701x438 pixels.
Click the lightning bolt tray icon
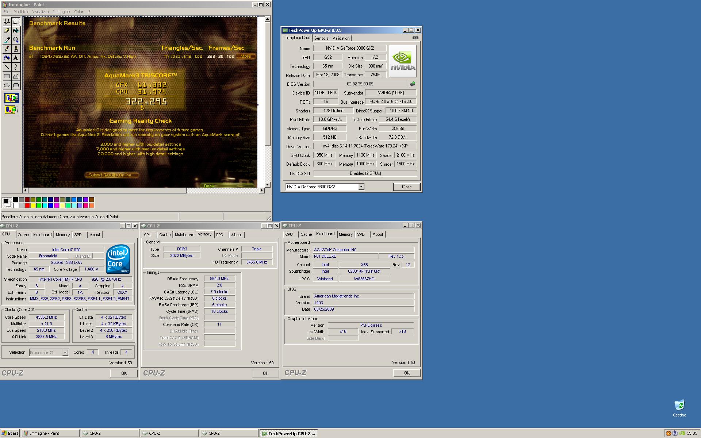tap(675, 434)
